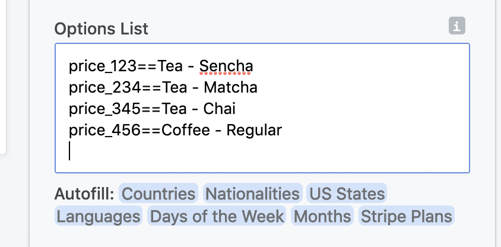
Task: Place cursor in the price_456 key text
Action: pyautogui.click(x=105, y=130)
